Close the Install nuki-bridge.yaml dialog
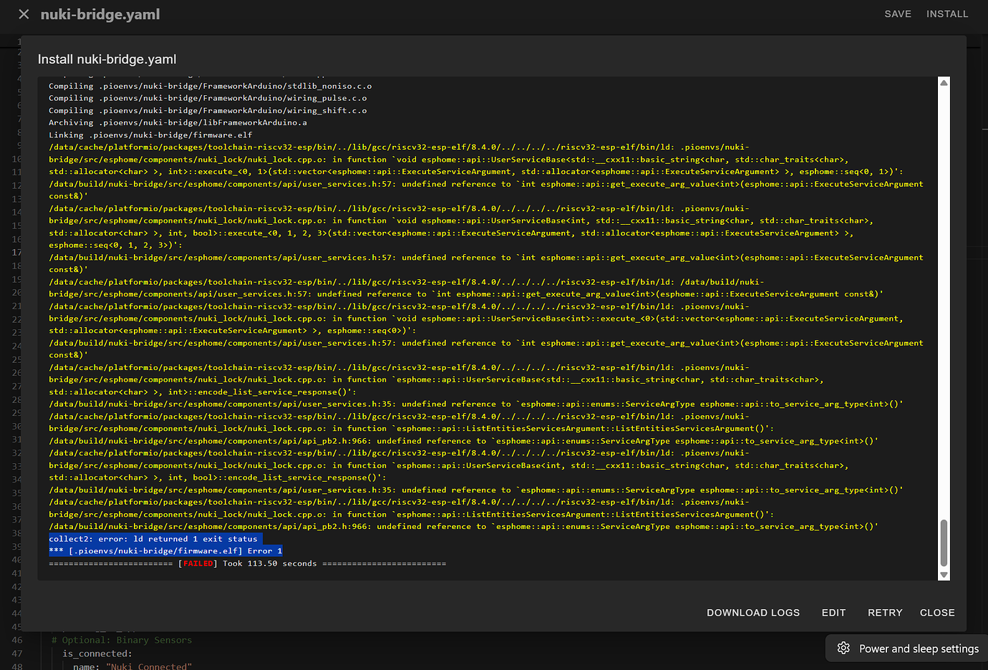This screenshot has width=988, height=670. pyautogui.click(x=937, y=613)
